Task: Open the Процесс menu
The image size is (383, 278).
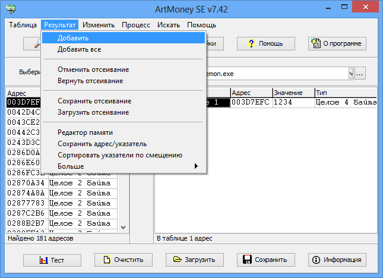Action: 136,25
